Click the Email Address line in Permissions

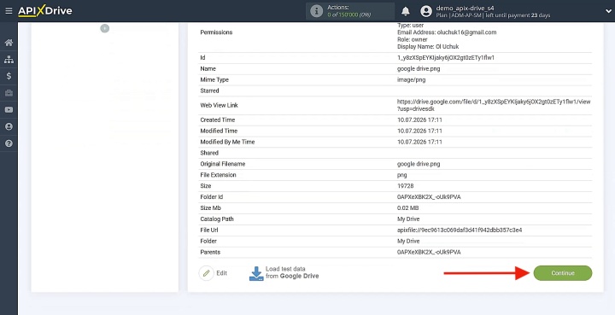(x=447, y=32)
